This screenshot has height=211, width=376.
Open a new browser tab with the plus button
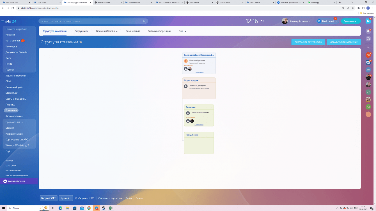(340, 2)
